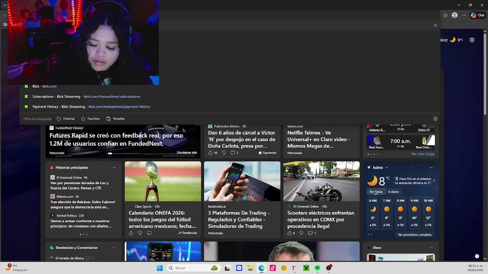The image size is (488, 274).
Task: Click Disclaimer info on FundedNext card
Action: [187, 153]
